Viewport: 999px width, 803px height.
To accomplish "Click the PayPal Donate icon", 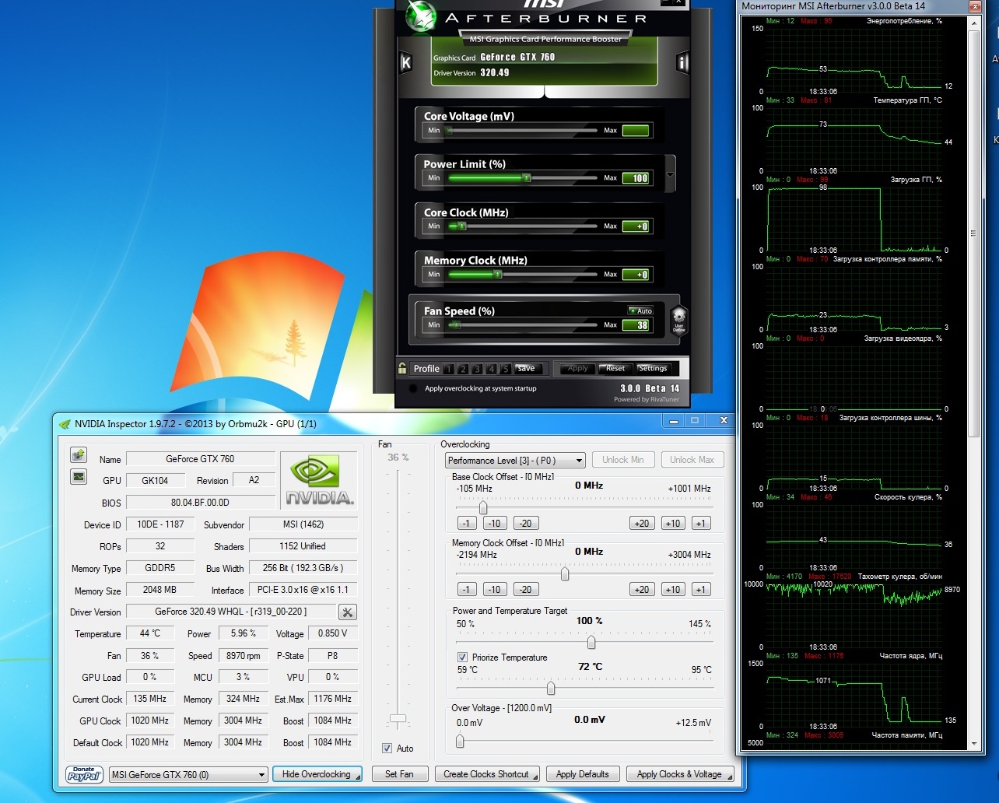I will click(85, 774).
